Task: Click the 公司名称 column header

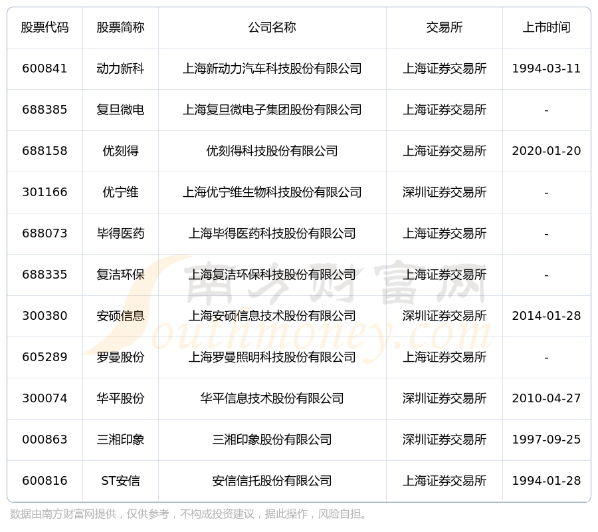Action: [272, 27]
